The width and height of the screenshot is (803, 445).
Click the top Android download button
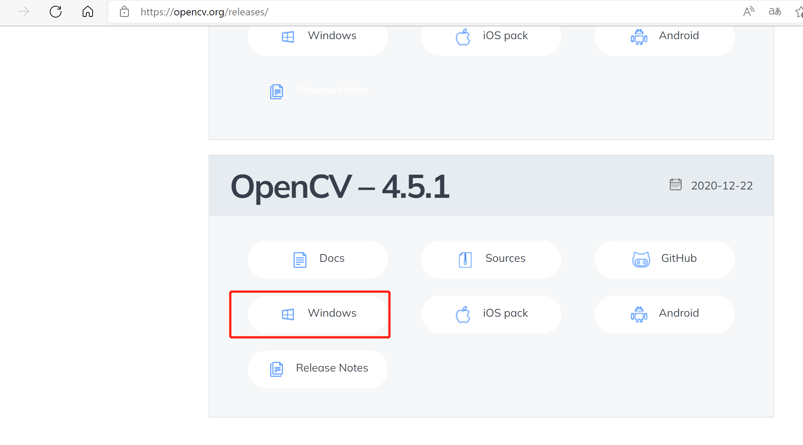pyautogui.click(x=664, y=37)
